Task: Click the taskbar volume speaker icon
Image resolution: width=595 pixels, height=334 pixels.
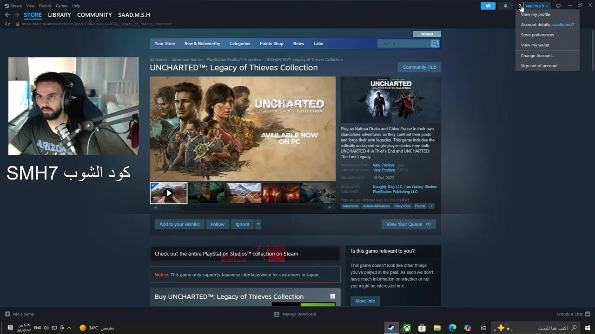Action: [x=46, y=328]
